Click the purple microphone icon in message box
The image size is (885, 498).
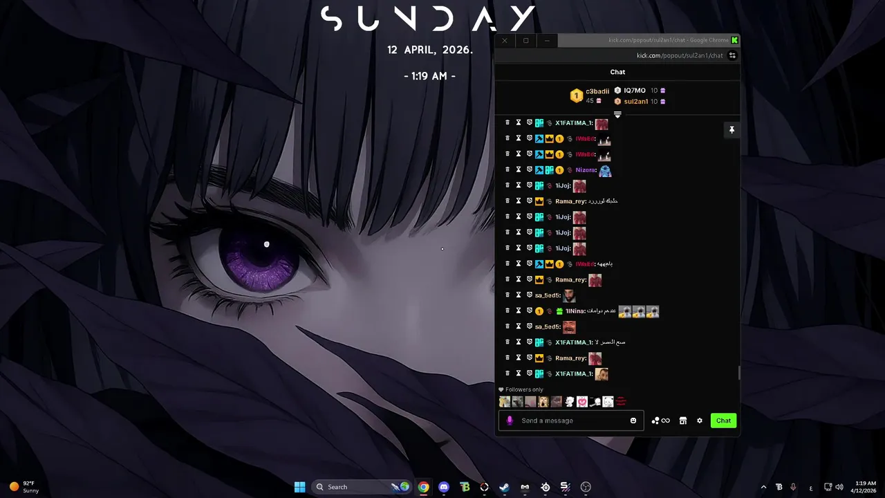coord(510,421)
